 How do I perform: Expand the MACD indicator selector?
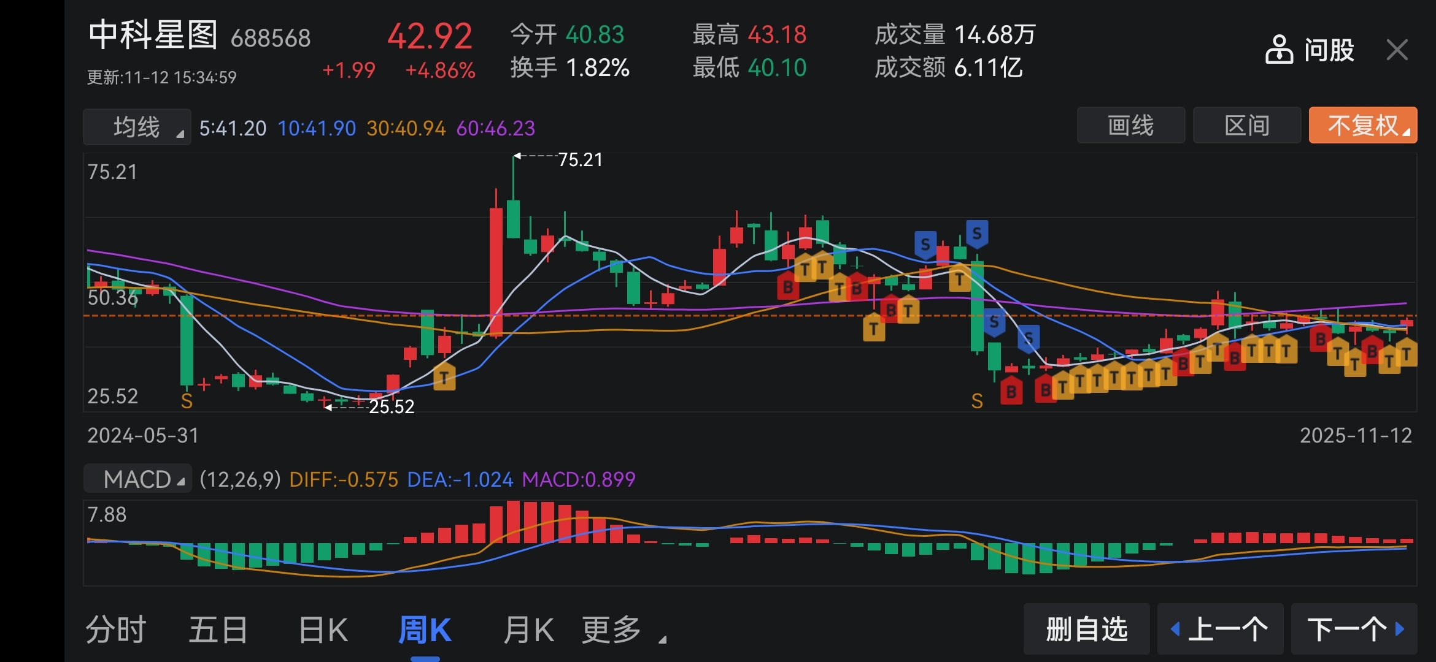pos(138,479)
